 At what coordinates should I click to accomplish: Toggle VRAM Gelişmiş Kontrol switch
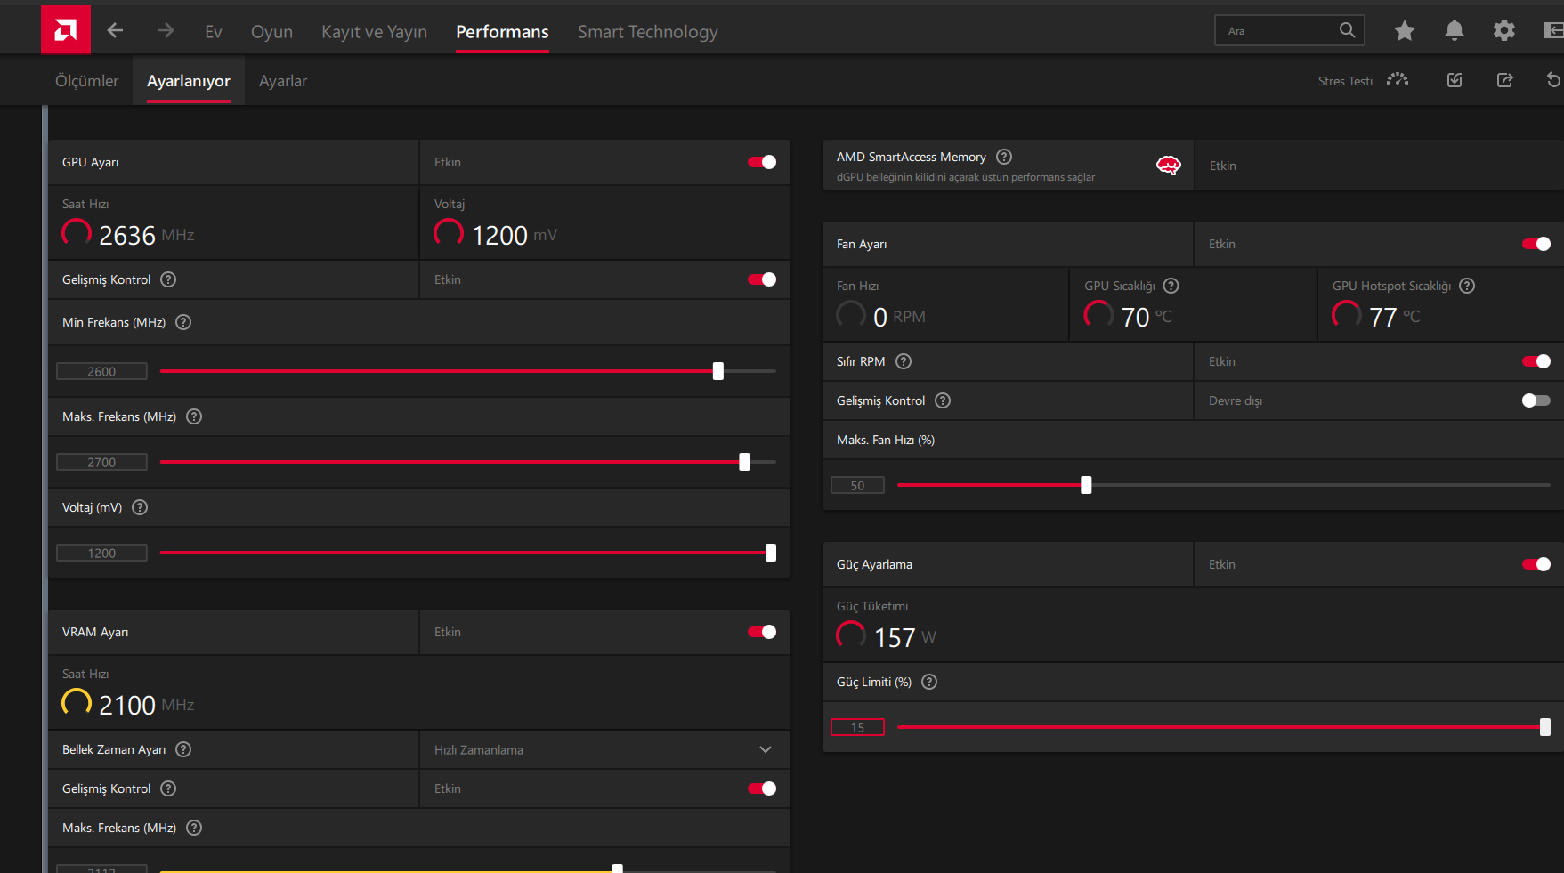[x=762, y=788]
